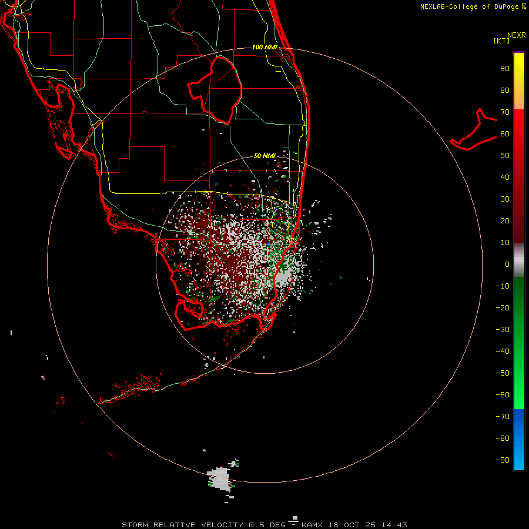Select the 30 value on the velocity scale
Viewport: 529px width, 529px height.
(505, 199)
